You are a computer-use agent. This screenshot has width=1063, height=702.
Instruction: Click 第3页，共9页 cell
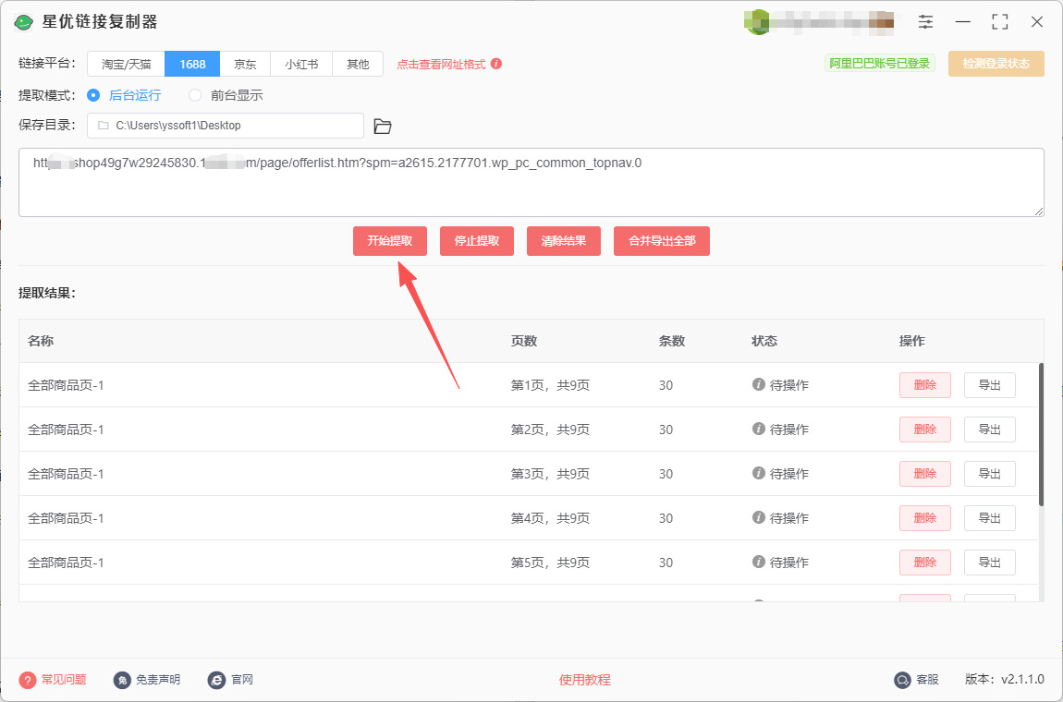pyautogui.click(x=550, y=475)
